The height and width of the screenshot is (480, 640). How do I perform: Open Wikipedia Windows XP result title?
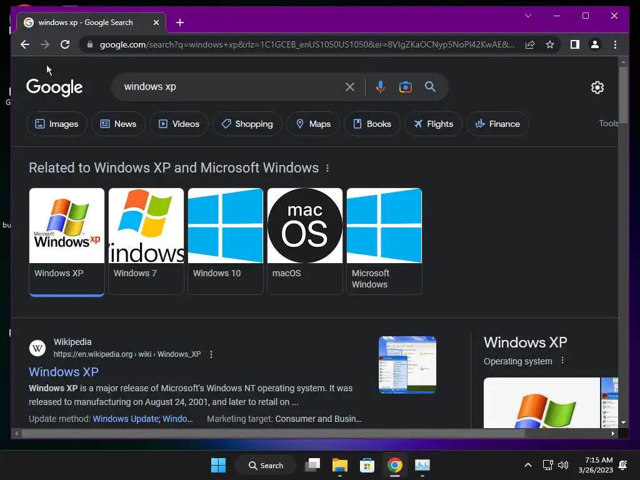[x=64, y=372]
